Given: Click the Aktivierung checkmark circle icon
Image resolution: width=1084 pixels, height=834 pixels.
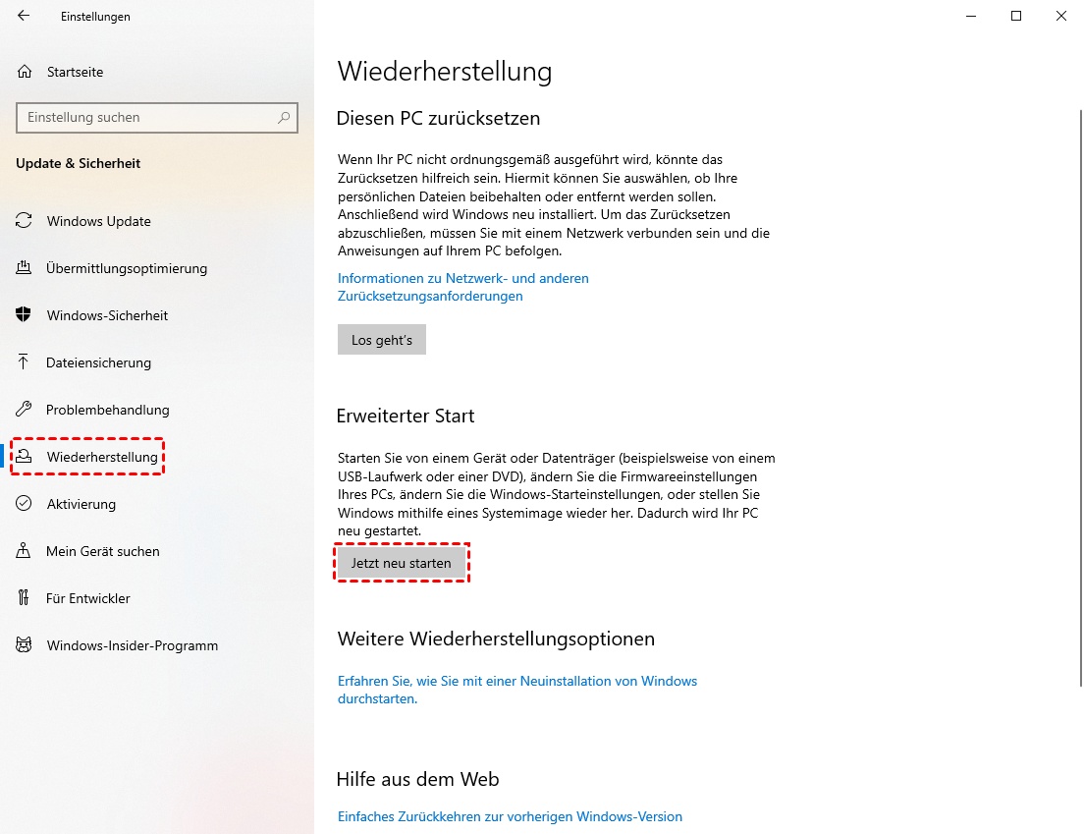Looking at the screenshot, I should pyautogui.click(x=24, y=503).
